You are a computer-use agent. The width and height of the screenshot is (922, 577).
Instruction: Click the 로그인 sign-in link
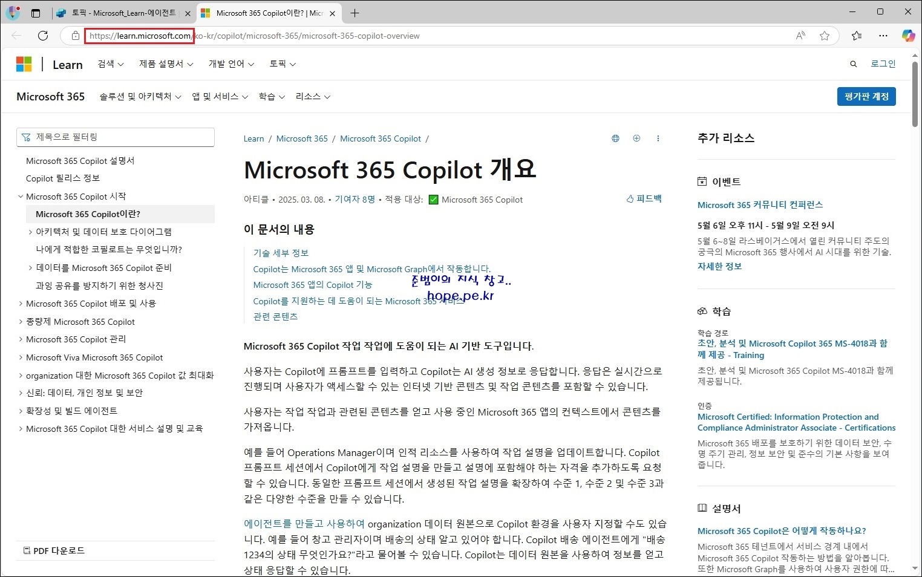[883, 64]
